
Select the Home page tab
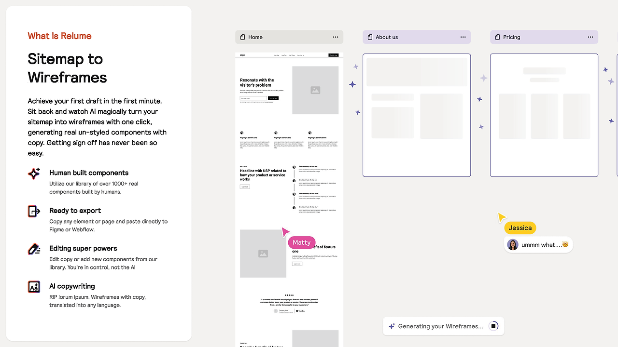pos(289,37)
